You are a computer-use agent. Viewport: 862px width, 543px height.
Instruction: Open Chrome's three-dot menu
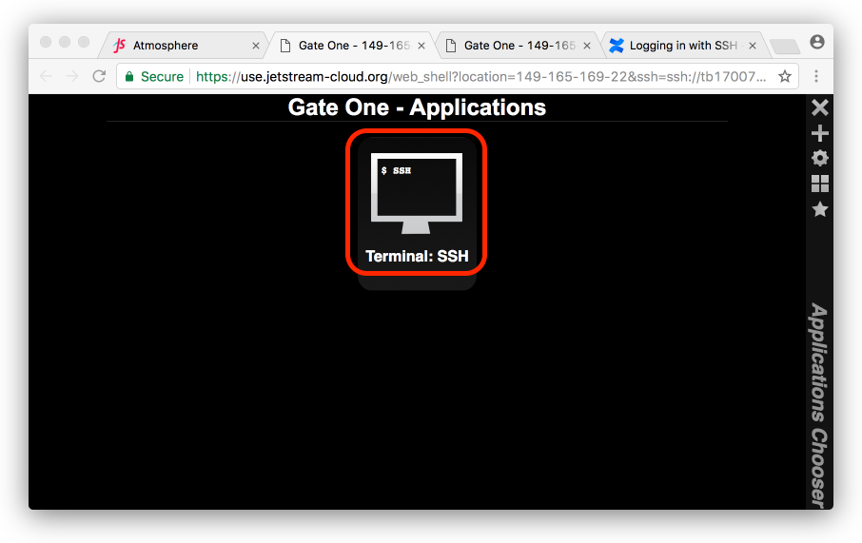click(816, 76)
